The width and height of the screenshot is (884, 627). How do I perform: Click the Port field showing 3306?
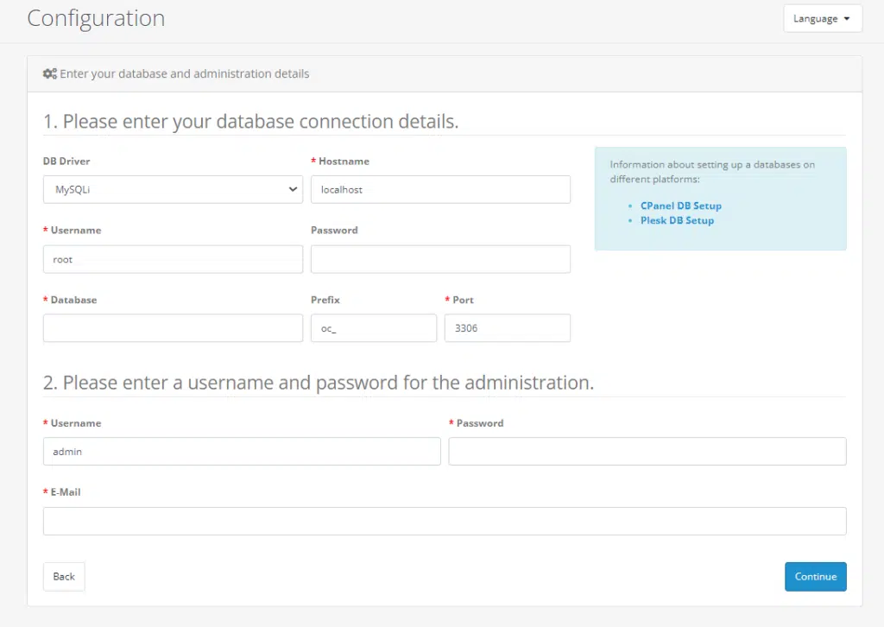[507, 328]
